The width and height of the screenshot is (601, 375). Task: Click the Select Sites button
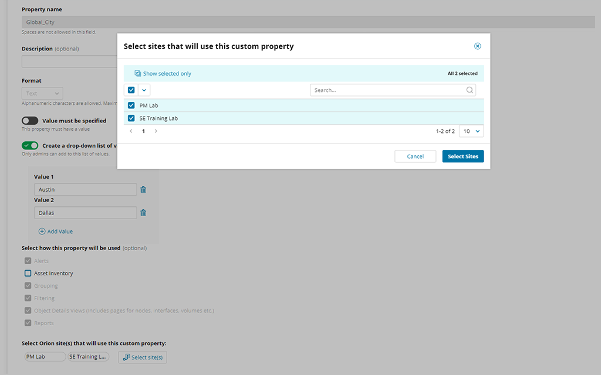click(462, 156)
